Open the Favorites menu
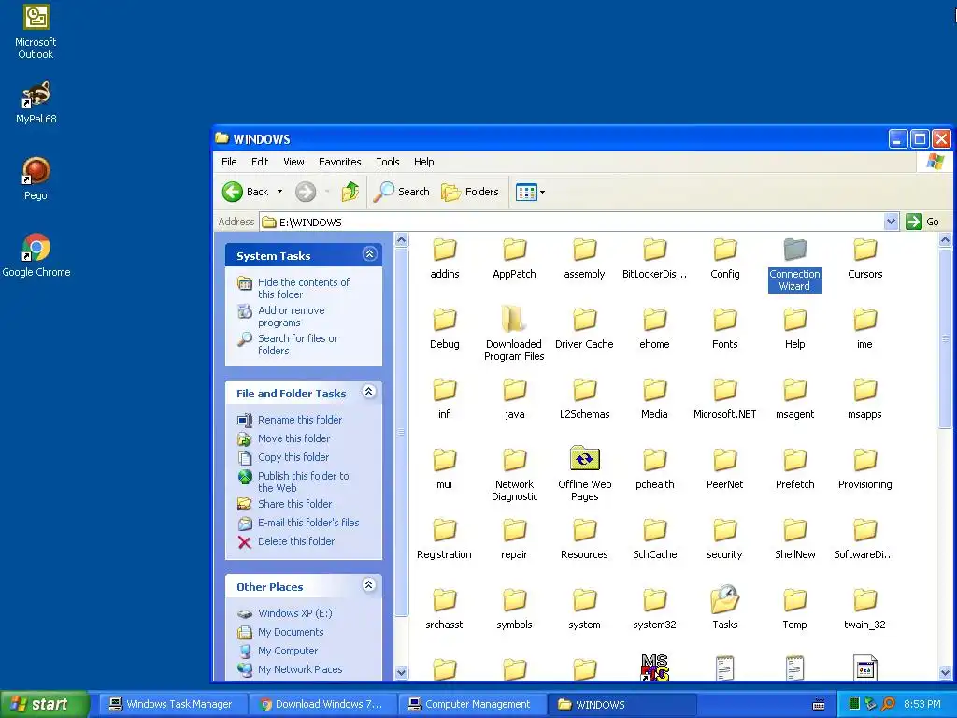This screenshot has width=957, height=718. click(339, 162)
